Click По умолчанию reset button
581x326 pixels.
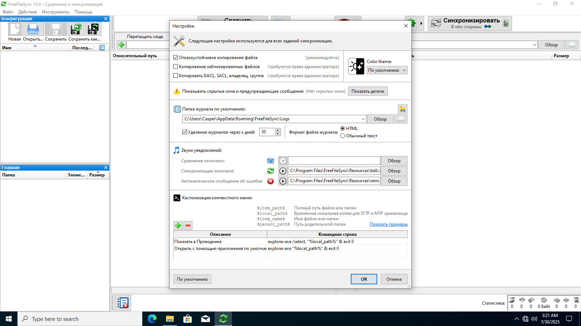(192, 279)
